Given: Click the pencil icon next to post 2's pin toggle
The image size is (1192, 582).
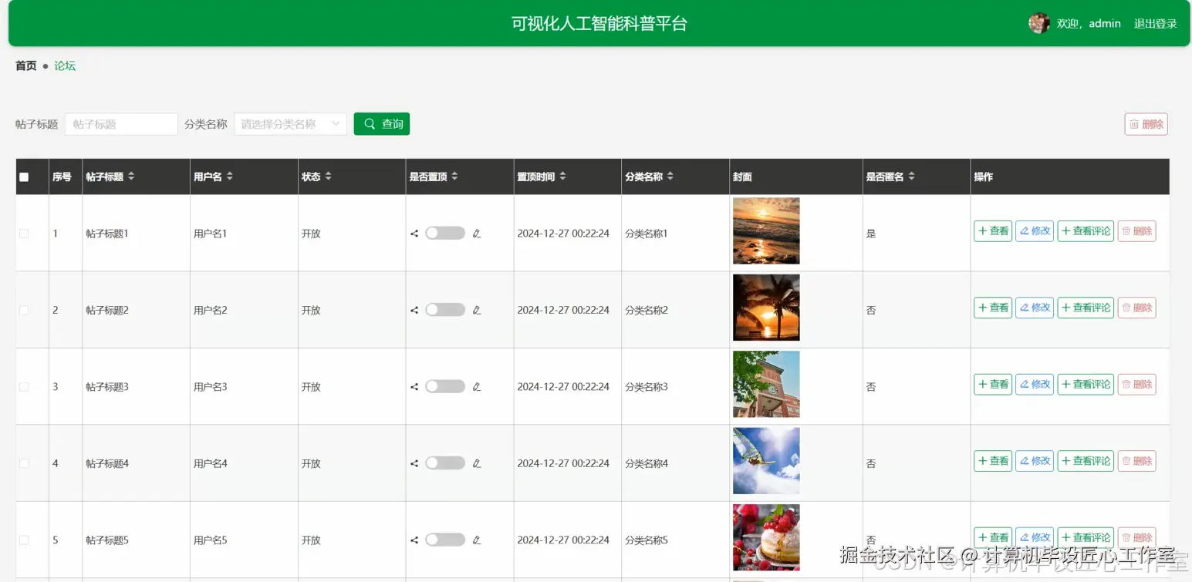Looking at the screenshot, I should click(477, 309).
